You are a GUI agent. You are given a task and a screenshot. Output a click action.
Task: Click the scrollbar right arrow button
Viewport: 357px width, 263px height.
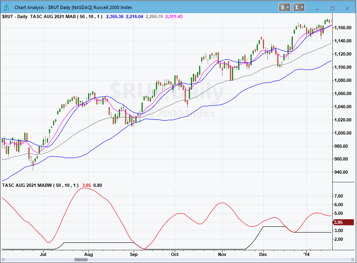(x=353, y=260)
